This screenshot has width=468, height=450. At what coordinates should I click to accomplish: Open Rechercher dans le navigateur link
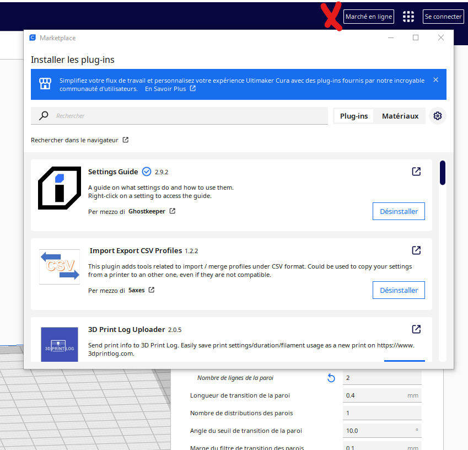point(74,140)
